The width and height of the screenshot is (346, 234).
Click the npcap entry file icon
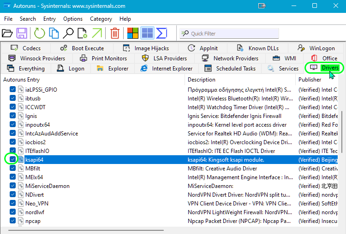tap(21, 221)
